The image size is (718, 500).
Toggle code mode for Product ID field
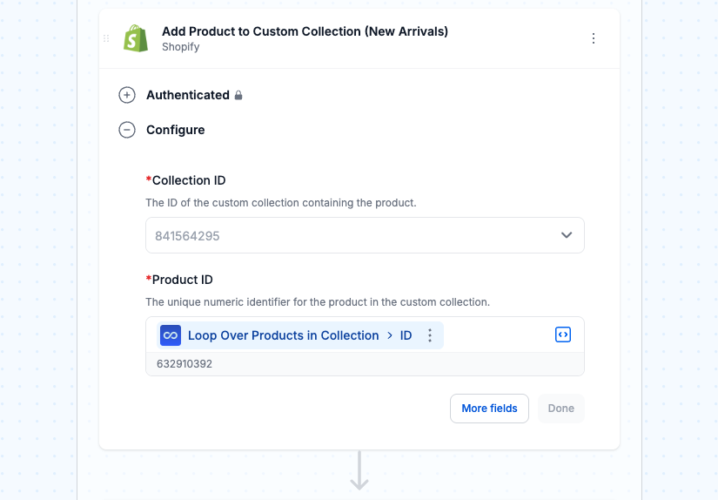pos(563,334)
